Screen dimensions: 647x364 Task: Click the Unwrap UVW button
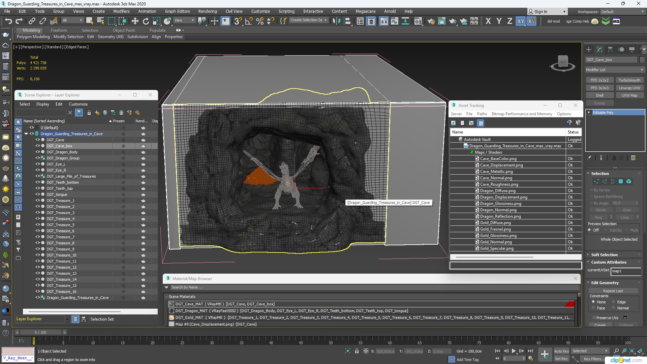(x=629, y=88)
